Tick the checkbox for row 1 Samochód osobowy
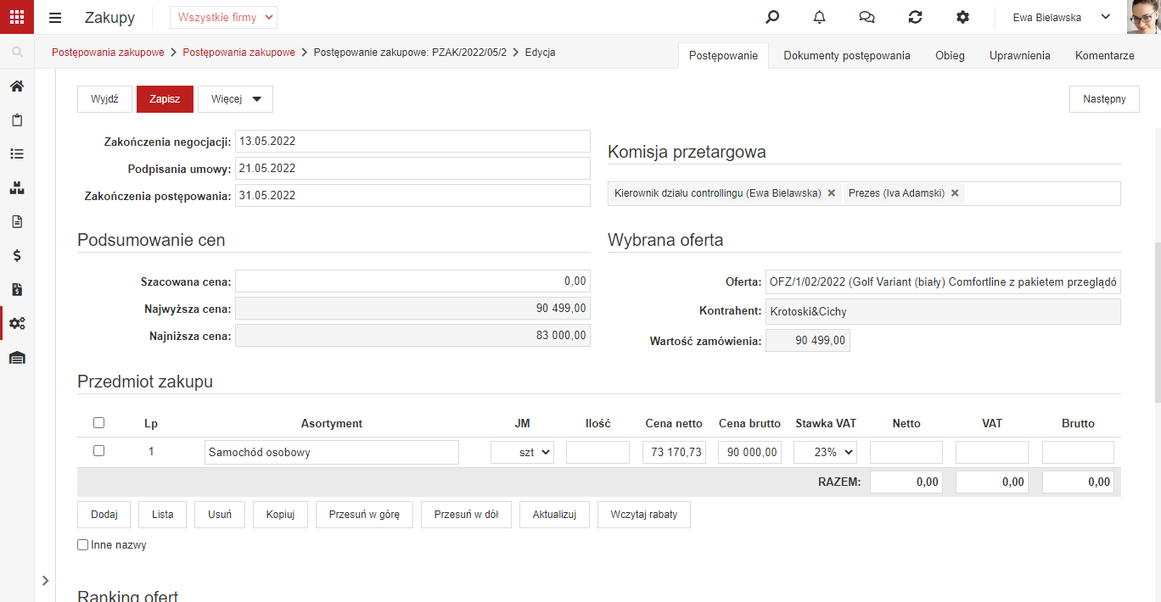Screen dimensions: 1161x602 98,451
